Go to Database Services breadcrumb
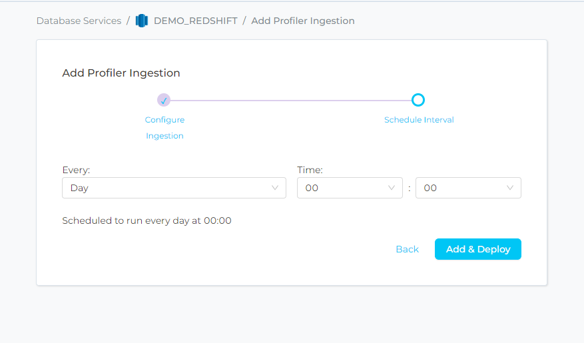Screen dimensions: 584x343 pyautogui.click(x=79, y=21)
